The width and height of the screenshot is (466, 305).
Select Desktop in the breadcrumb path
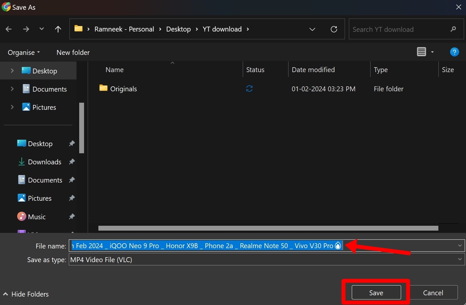point(178,29)
